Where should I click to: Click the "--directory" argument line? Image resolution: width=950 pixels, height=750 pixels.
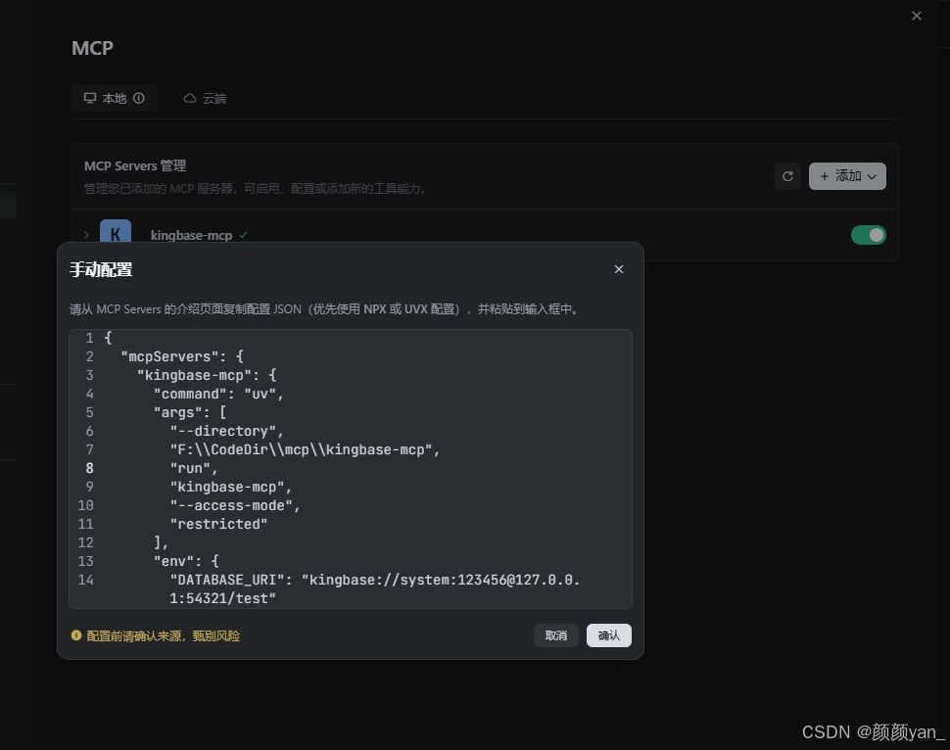(x=226, y=431)
